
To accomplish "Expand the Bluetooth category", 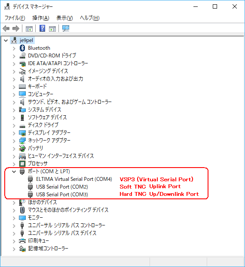I will [x=14, y=48].
